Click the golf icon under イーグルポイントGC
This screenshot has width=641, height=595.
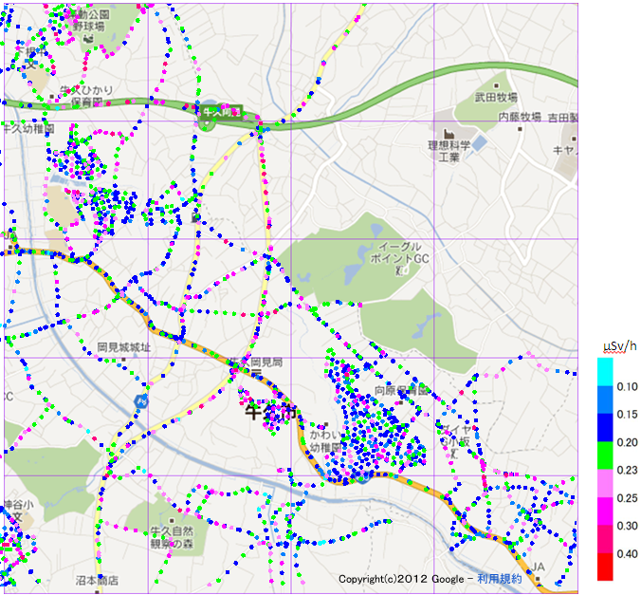[x=401, y=270]
